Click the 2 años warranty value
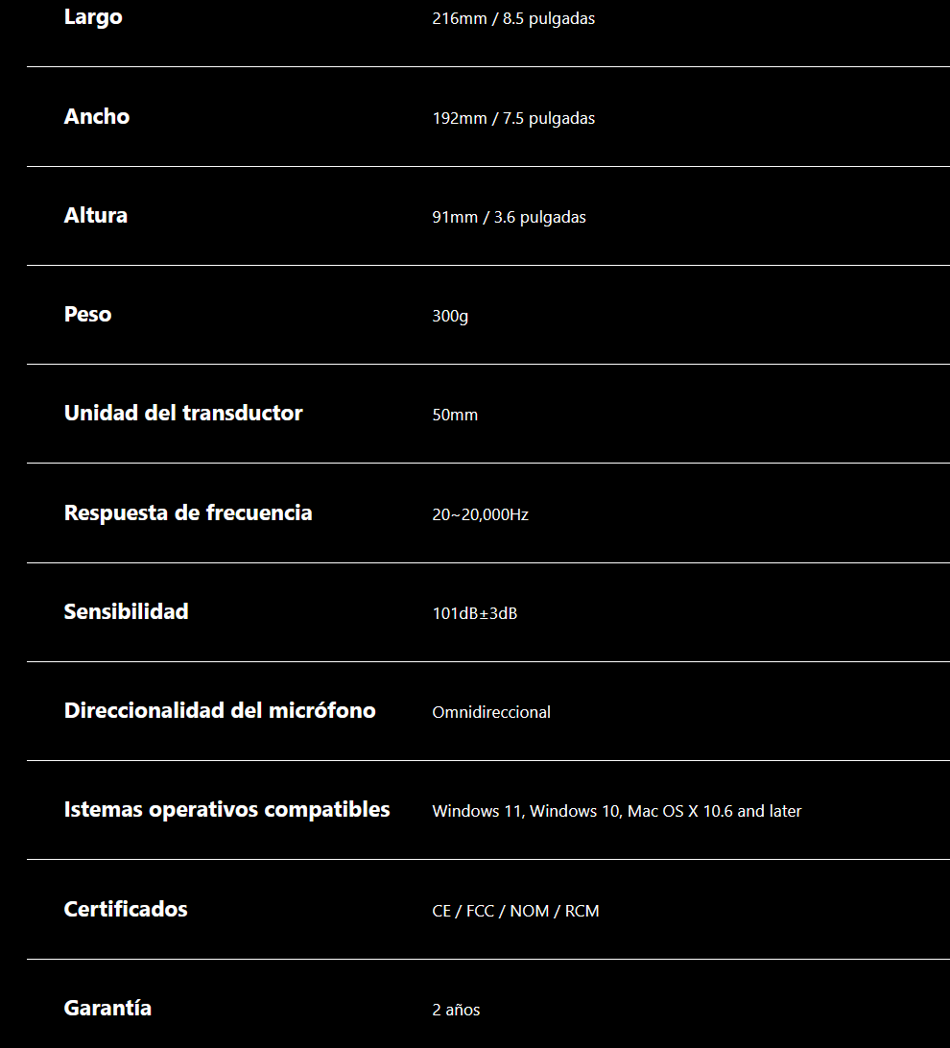Image resolution: width=950 pixels, height=1048 pixels. [456, 1011]
